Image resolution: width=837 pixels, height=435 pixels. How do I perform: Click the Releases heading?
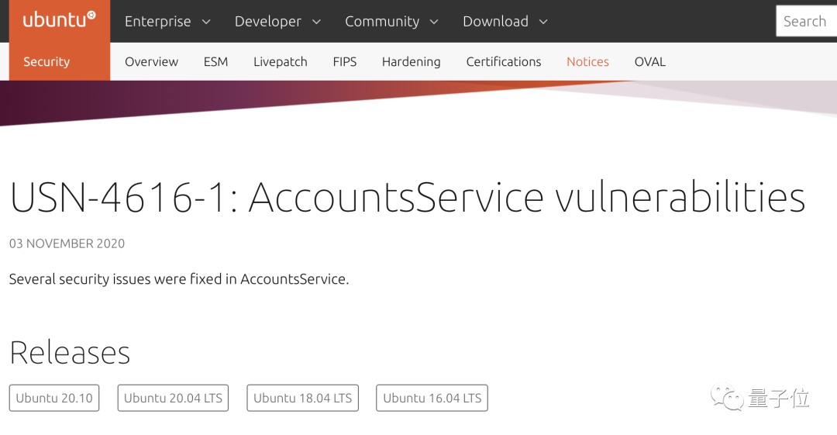pos(70,353)
